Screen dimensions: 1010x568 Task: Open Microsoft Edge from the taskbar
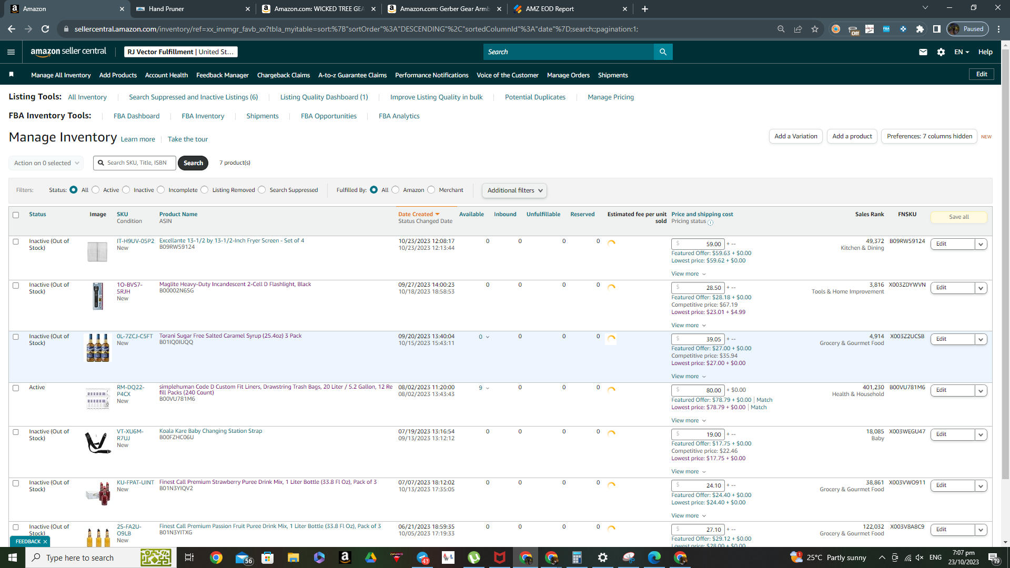(x=654, y=557)
